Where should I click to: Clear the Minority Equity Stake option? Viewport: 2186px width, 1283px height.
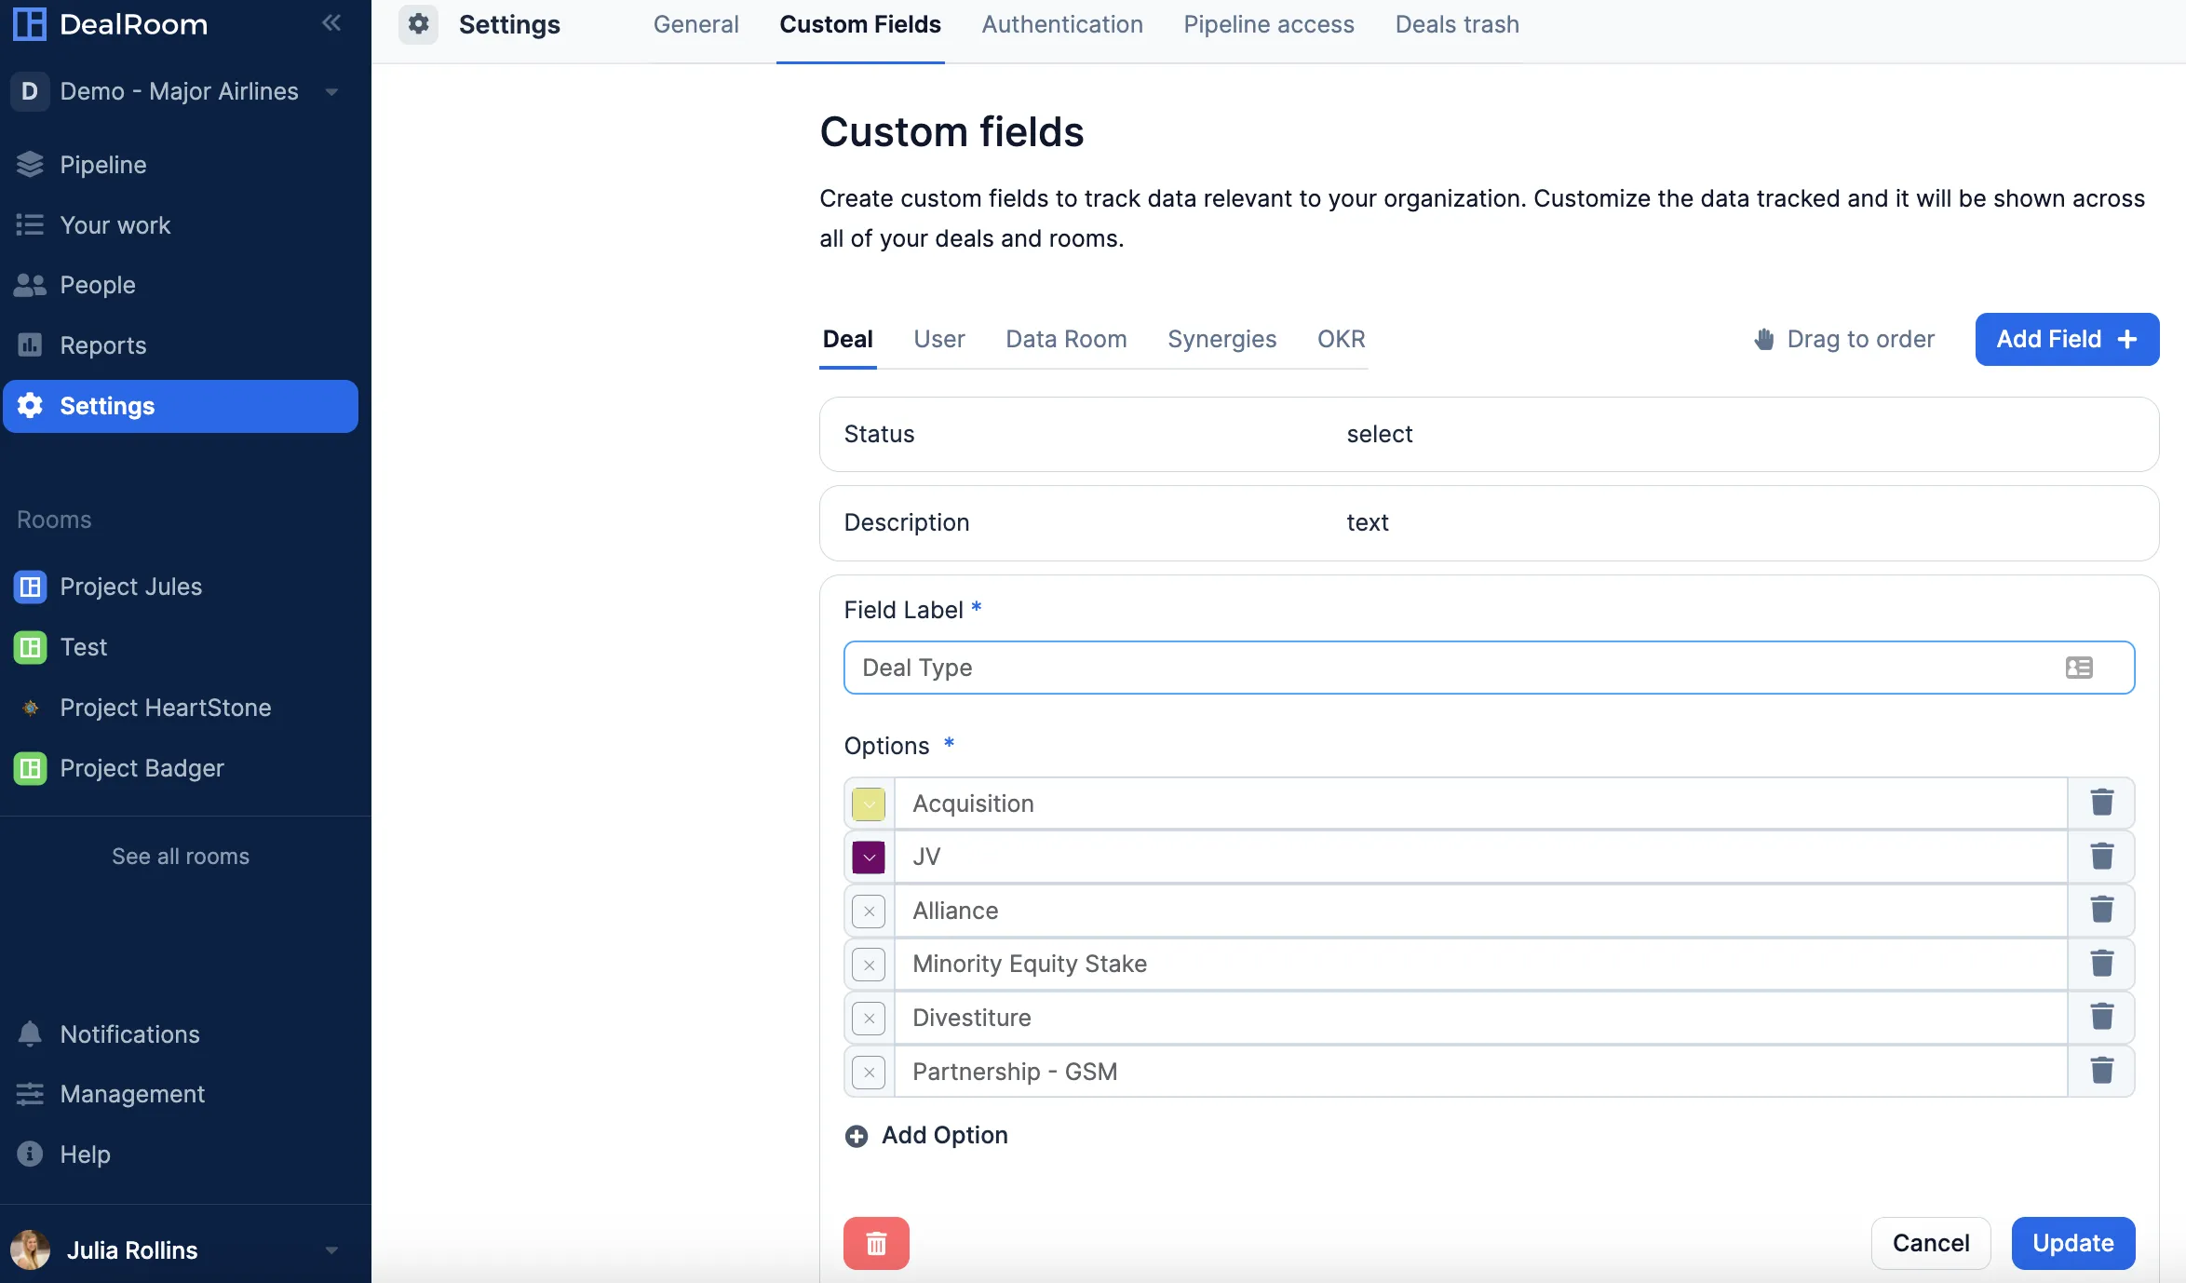[x=868, y=965]
